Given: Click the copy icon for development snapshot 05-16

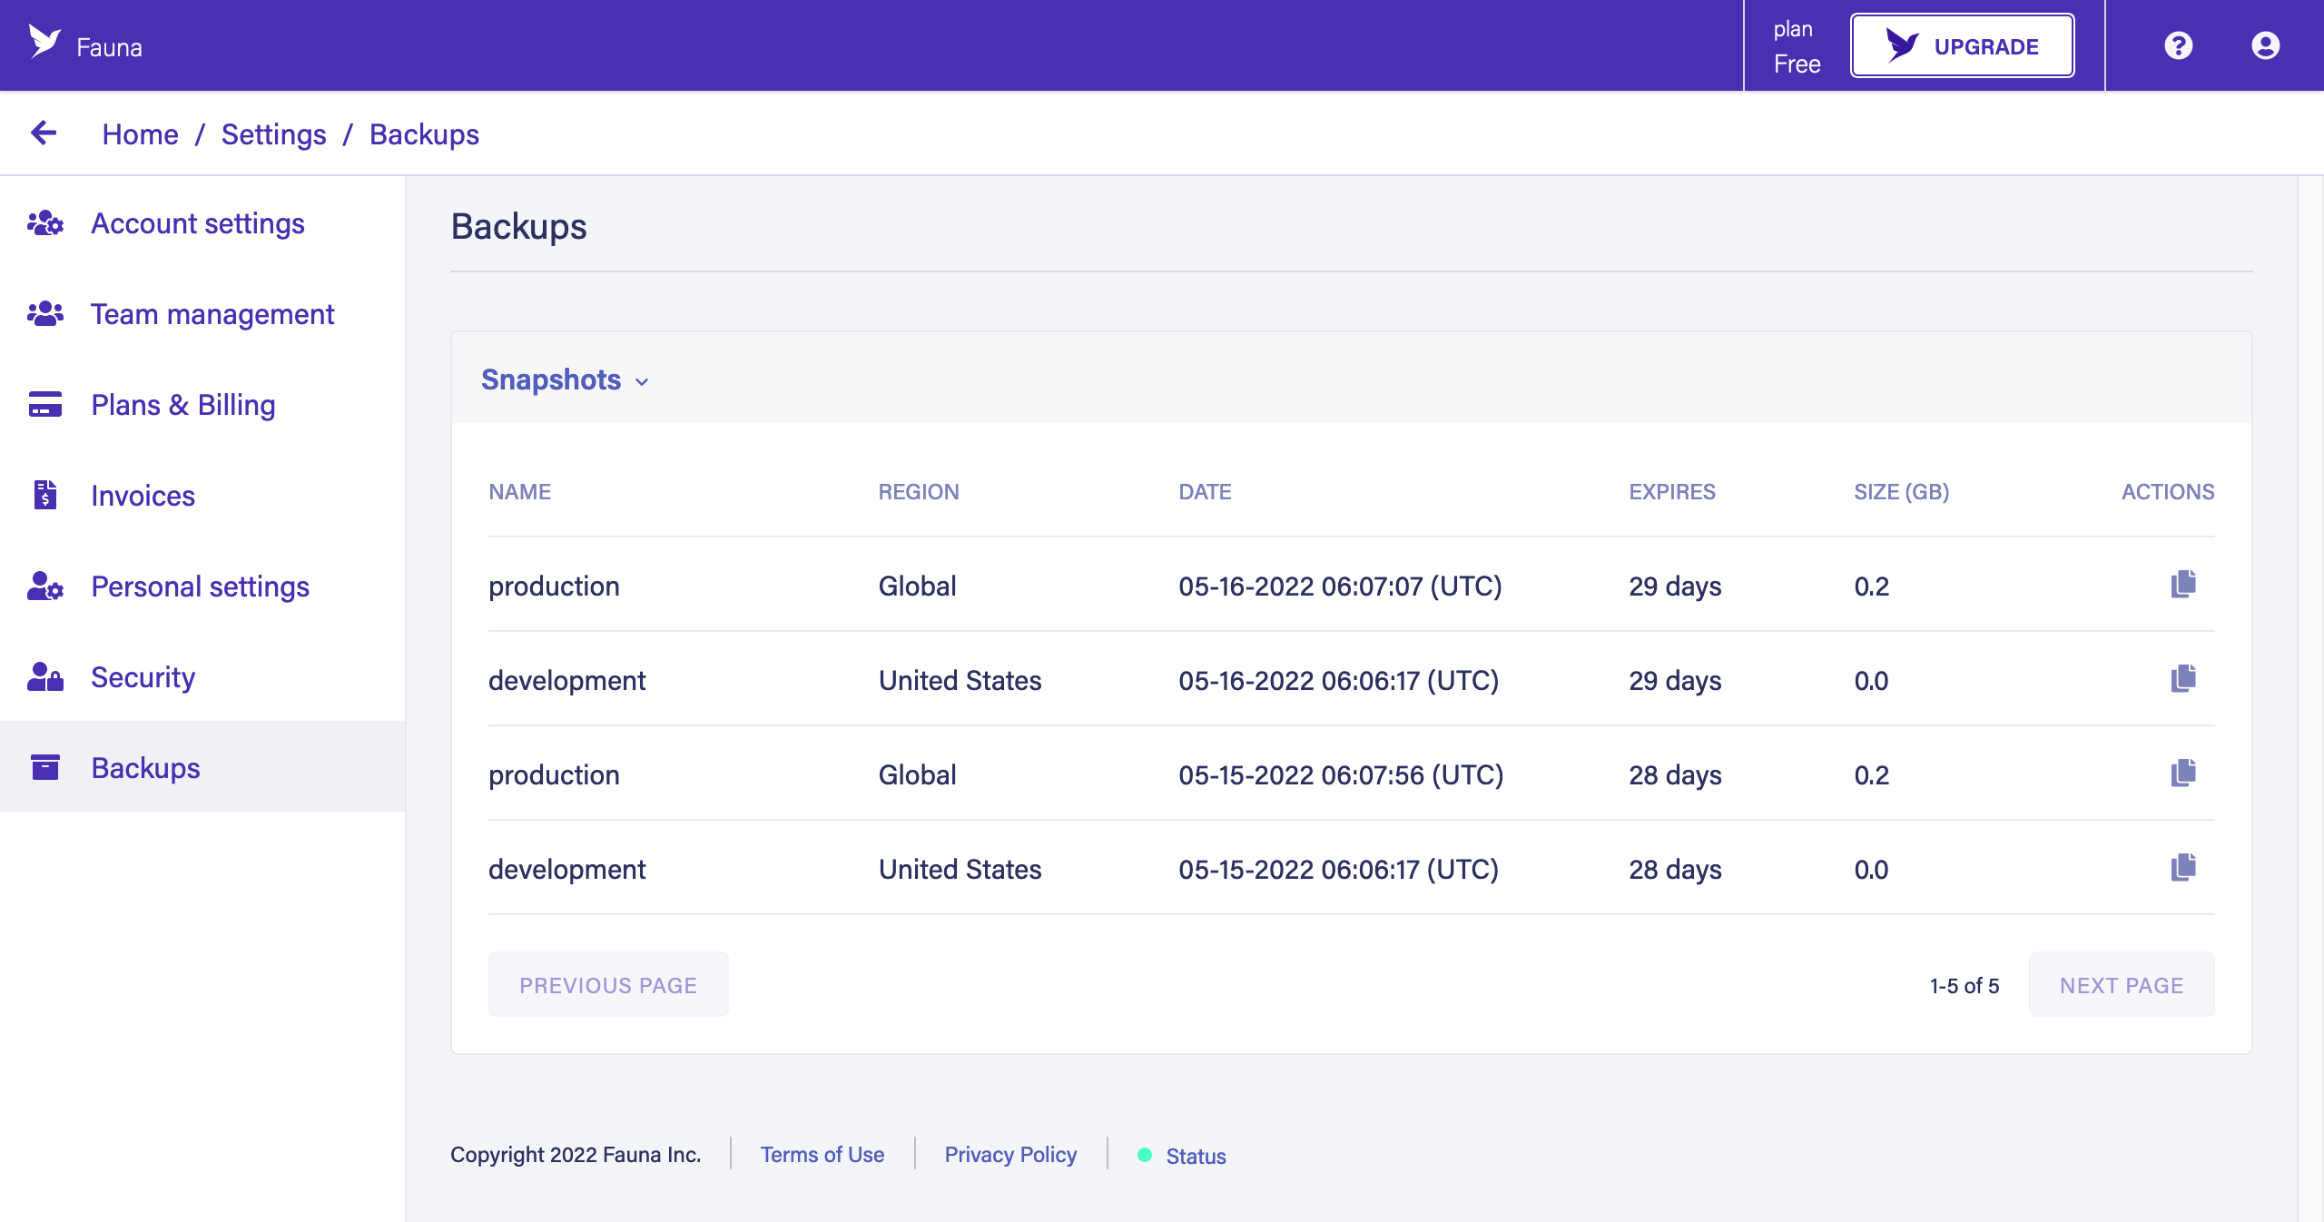Looking at the screenshot, I should [x=2182, y=679].
